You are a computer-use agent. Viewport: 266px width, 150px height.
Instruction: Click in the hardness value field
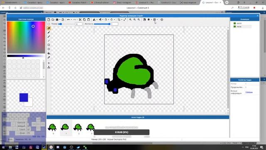click(x=115, y=24)
